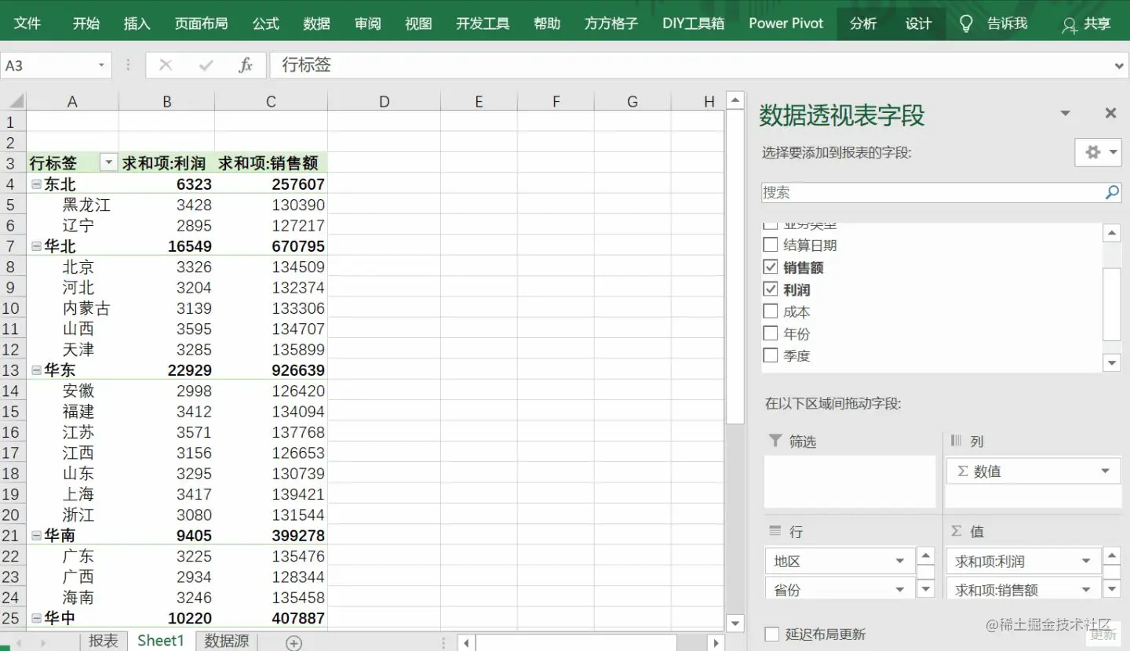Select the column D header

tap(384, 101)
